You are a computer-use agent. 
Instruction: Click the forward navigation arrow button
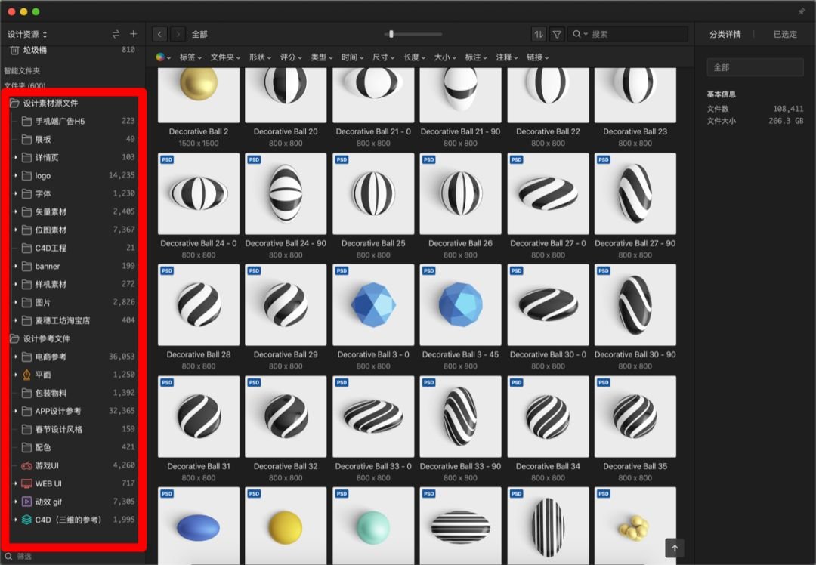coord(178,34)
